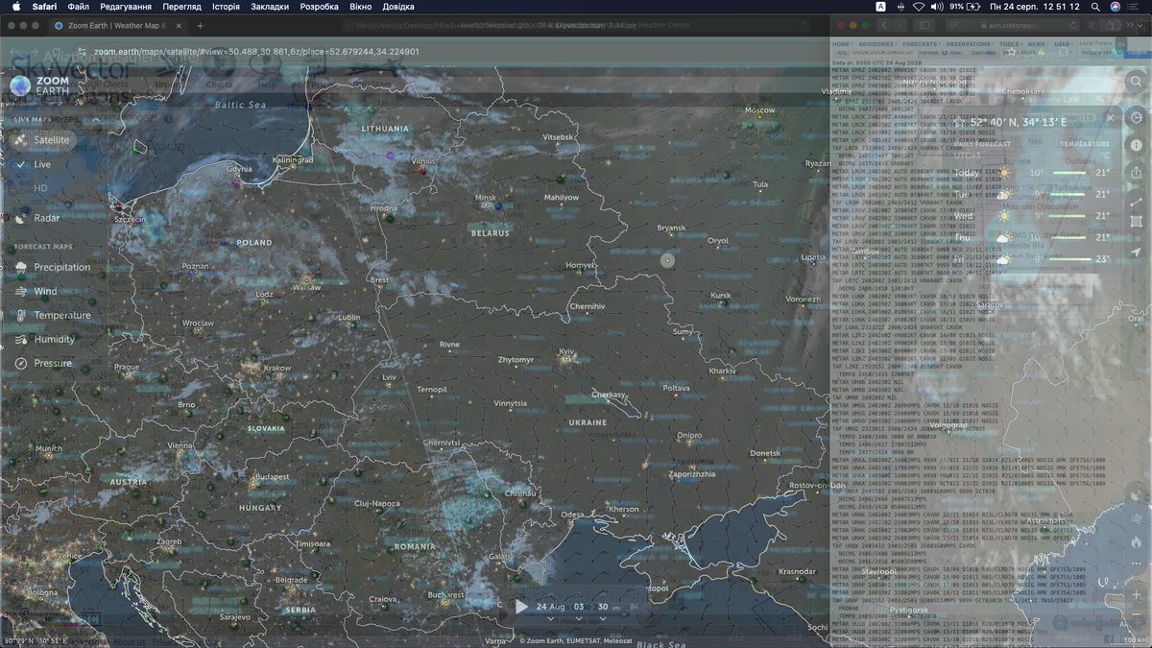The width and height of the screenshot is (1152, 648).
Task: Click the Zoom Earth, EUMETSAT attribution text
Action: (576, 640)
